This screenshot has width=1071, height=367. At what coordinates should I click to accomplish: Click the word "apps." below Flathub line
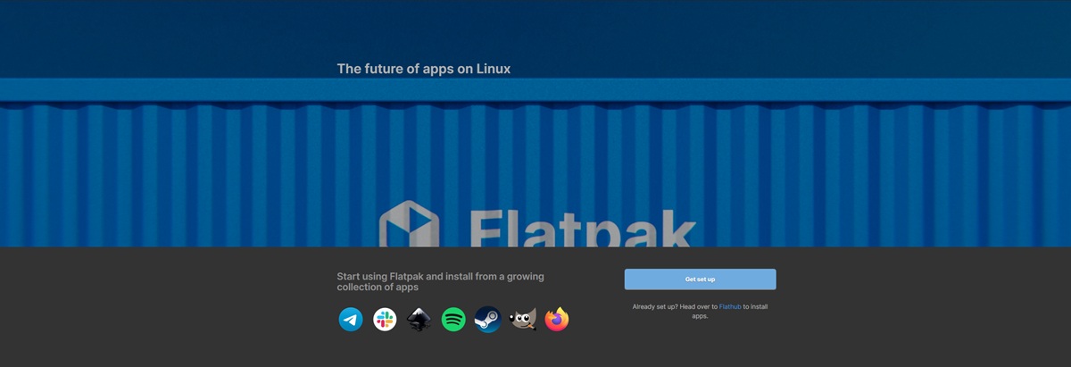coord(700,316)
